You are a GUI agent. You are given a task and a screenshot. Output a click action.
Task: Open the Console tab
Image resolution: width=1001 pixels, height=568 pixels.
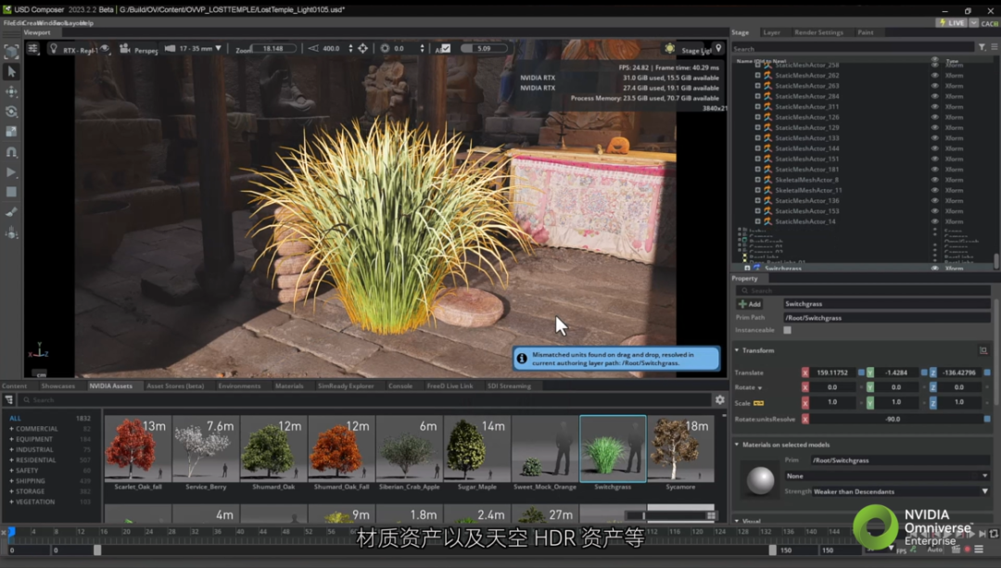(400, 386)
